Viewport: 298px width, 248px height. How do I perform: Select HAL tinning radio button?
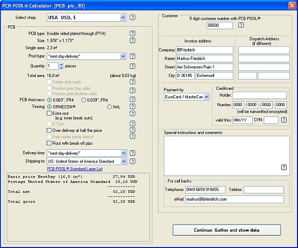tap(109, 107)
